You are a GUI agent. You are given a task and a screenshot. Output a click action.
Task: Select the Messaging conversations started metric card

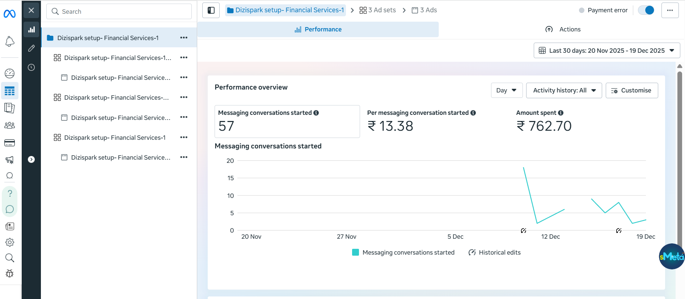click(x=287, y=121)
